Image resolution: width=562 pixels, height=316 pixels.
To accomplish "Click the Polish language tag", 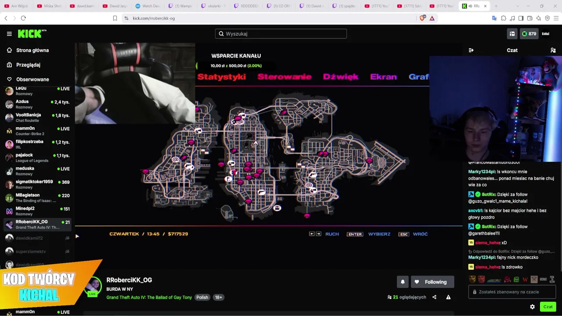I will 202,298.
